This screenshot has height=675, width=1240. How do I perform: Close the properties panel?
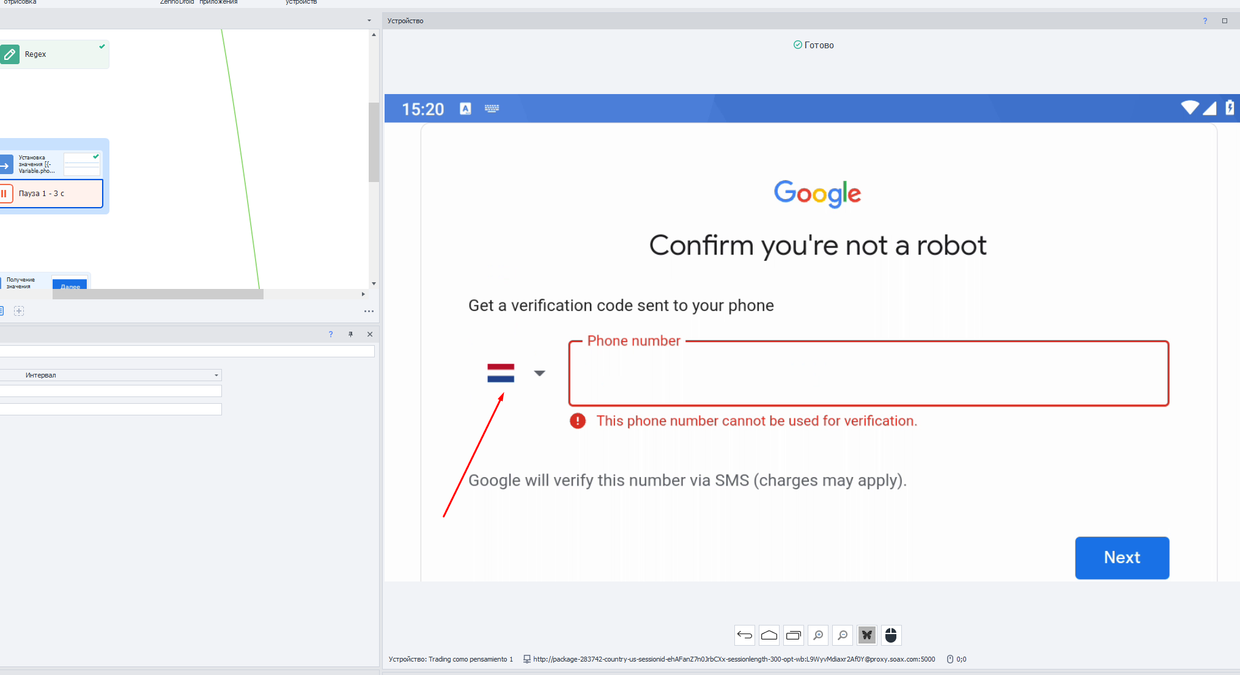pyautogui.click(x=370, y=334)
